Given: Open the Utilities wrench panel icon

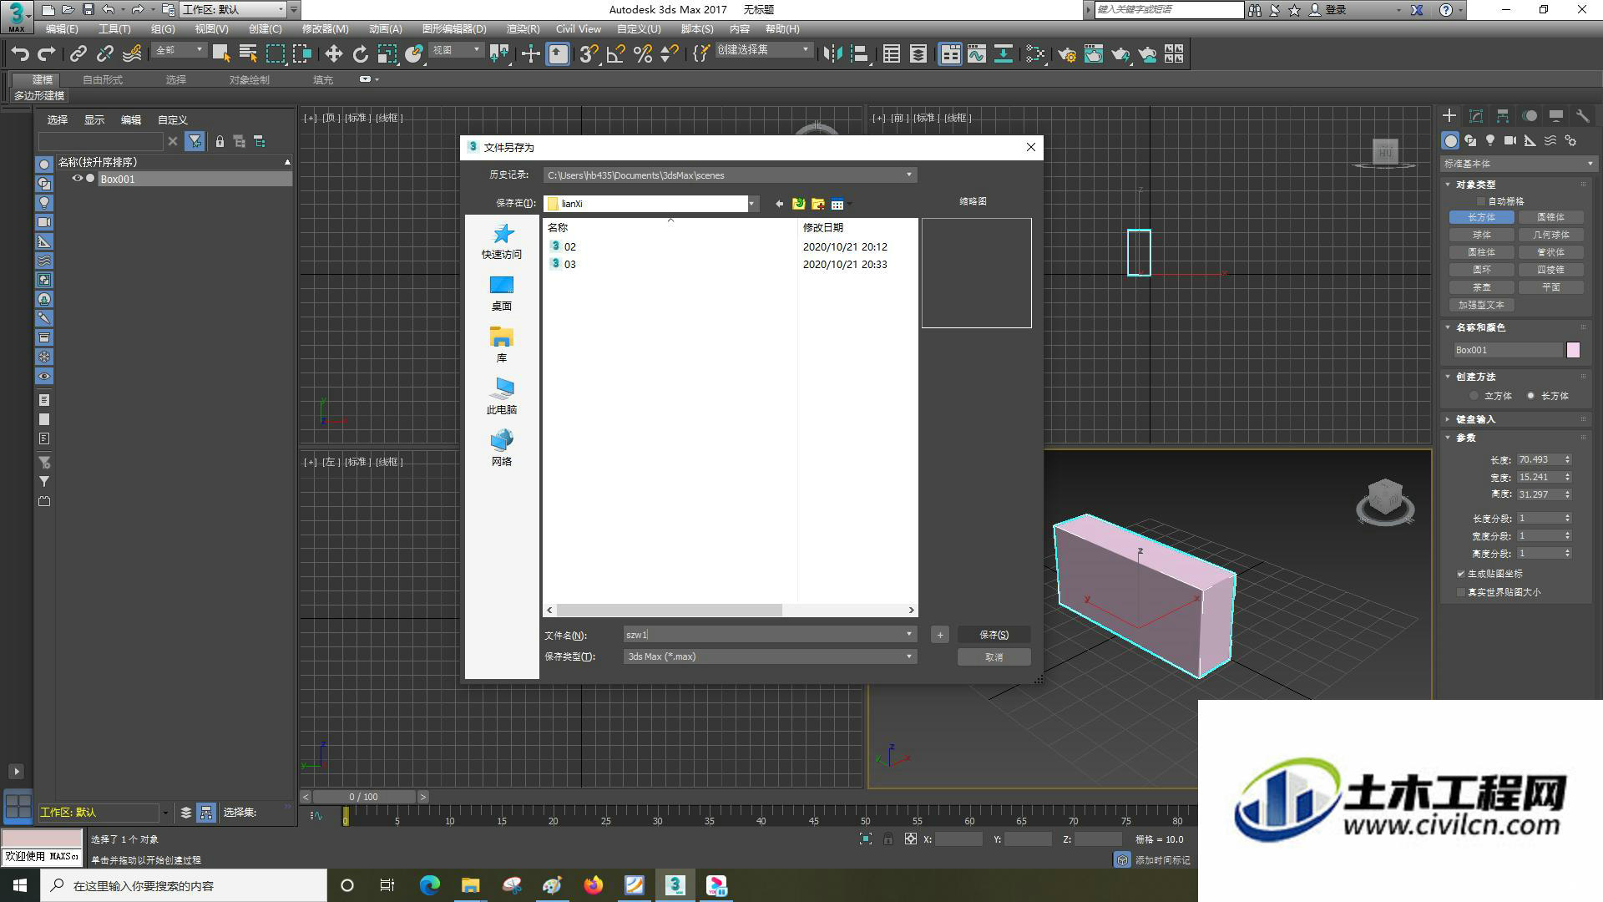Looking at the screenshot, I should (x=1582, y=116).
